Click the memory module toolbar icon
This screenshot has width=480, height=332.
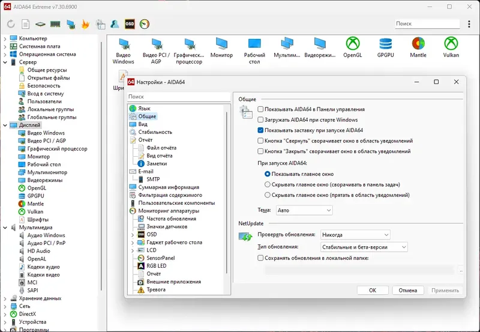click(x=55, y=24)
